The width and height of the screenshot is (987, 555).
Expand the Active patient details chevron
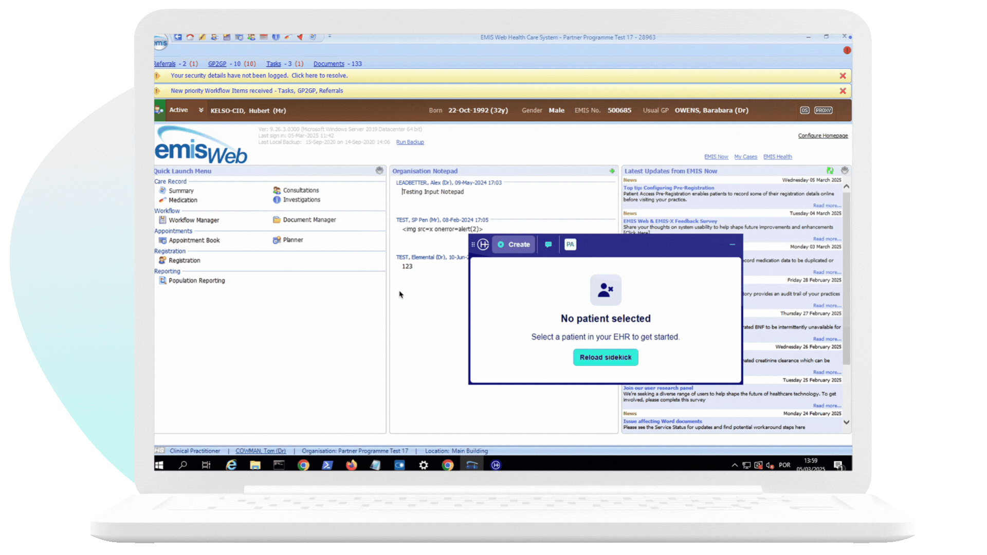pyautogui.click(x=201, y=110)
